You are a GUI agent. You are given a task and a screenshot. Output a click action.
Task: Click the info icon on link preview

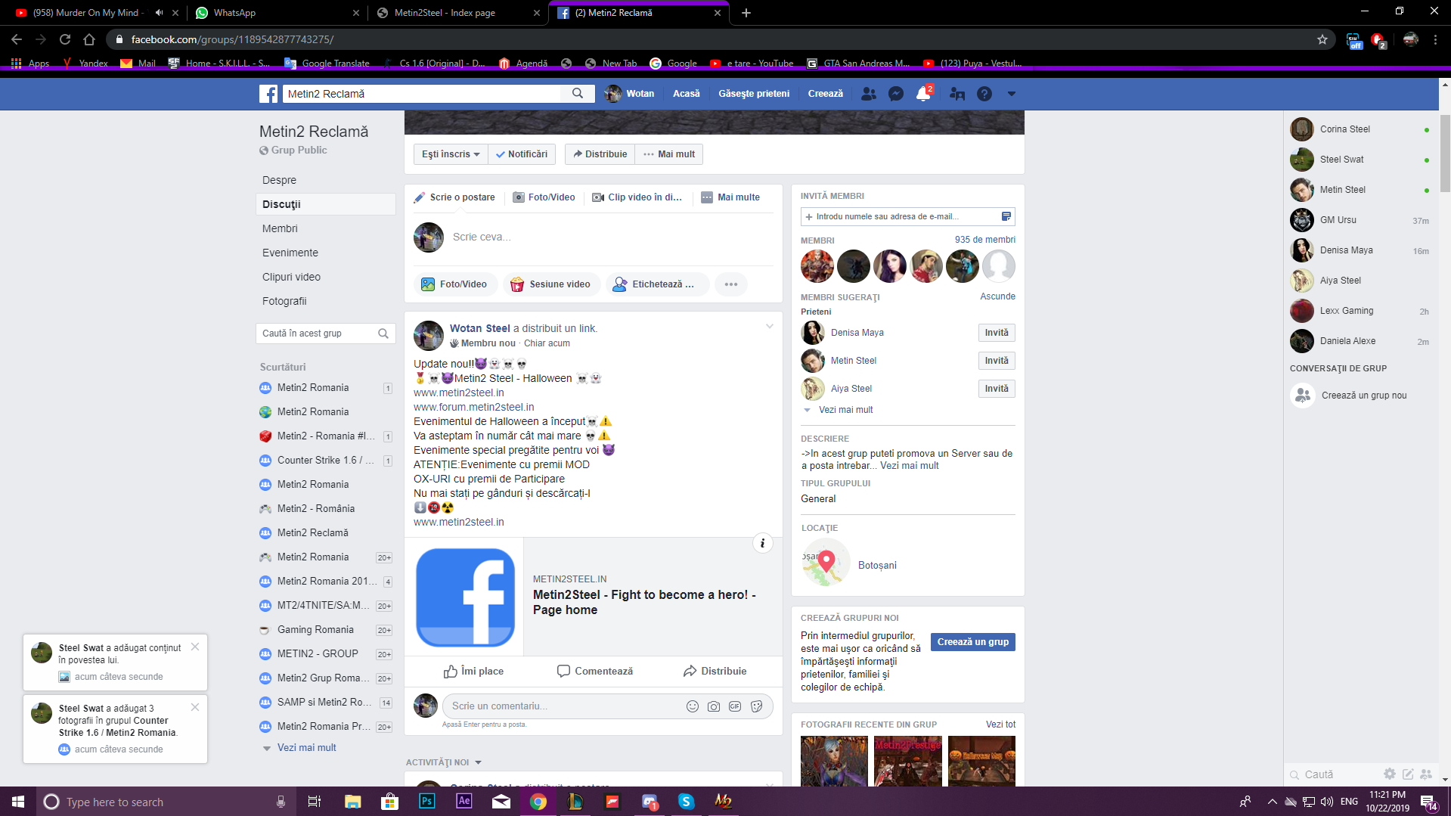[x=763, y=543]
